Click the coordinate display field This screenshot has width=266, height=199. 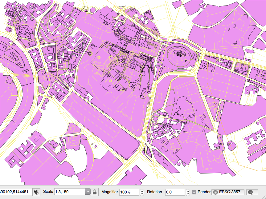coord(15,192)
